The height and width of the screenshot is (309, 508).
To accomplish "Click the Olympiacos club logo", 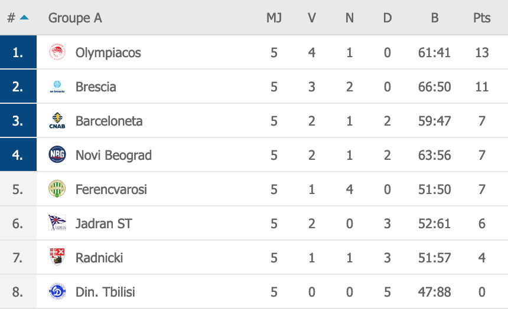I will click(x=57, y=52).
